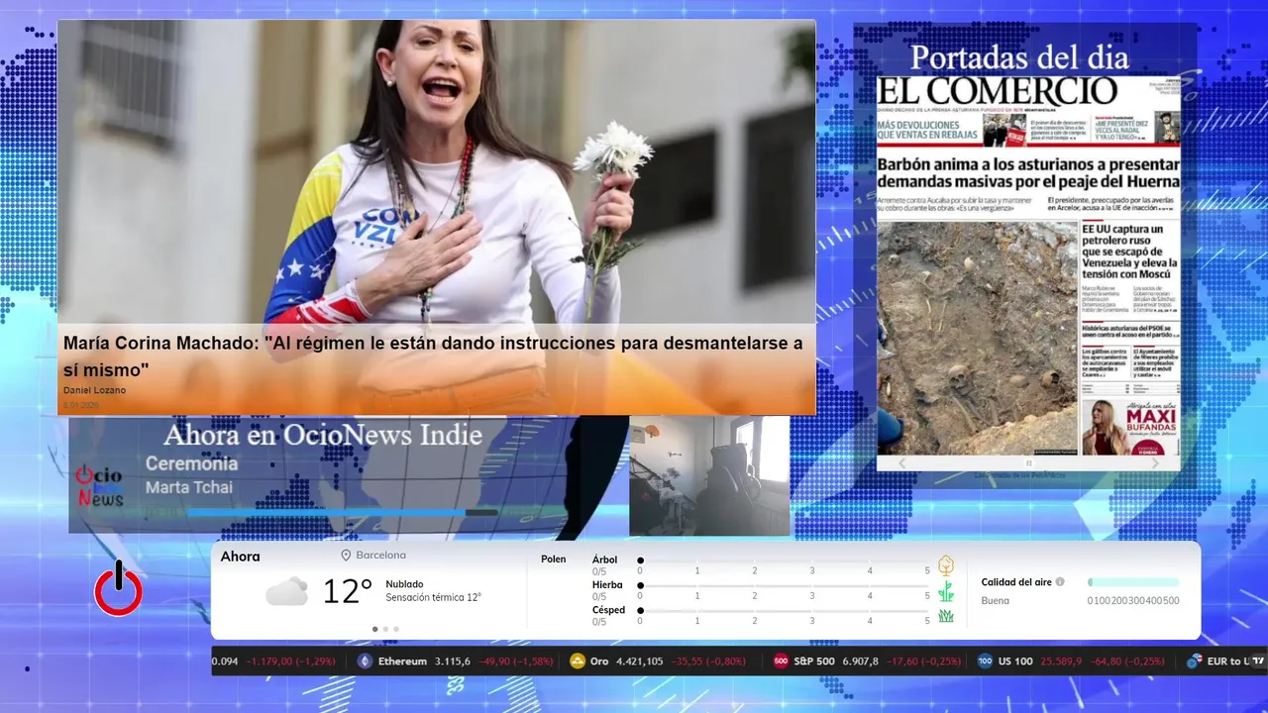This screenshot has height=713, width=1268.
Task: Click author name Daniel Lozano
Action: tap(95, 390)
